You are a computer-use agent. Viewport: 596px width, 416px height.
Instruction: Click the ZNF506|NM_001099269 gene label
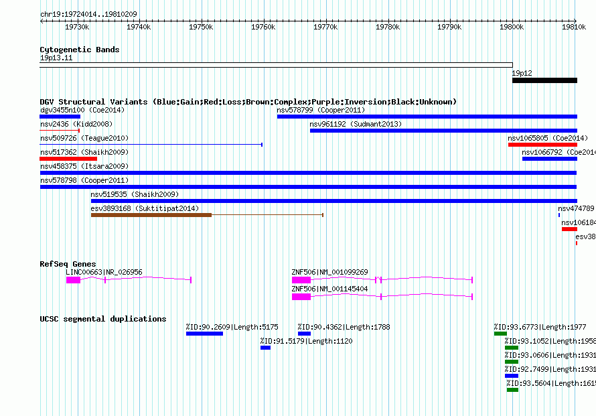click(329, 272)
